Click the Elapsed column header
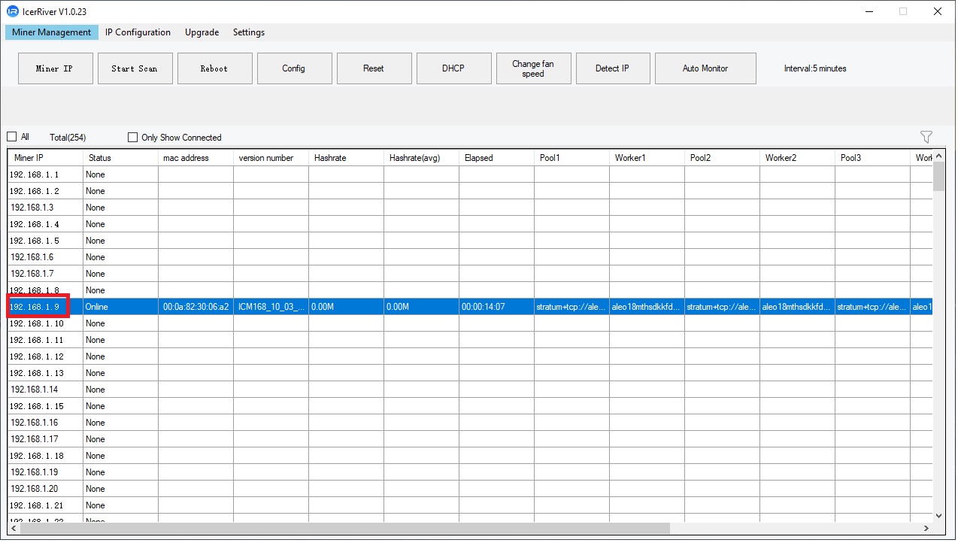958x555 pixels. tap(497, 158)
